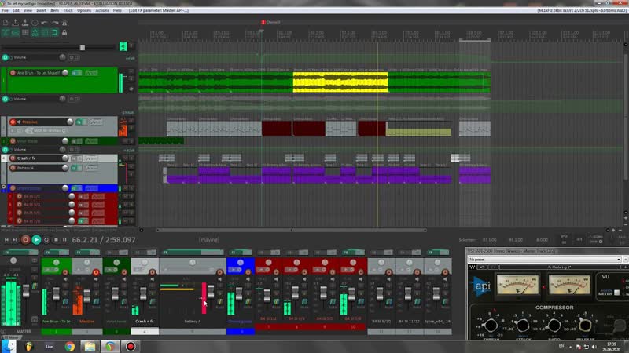Image resolution: width=629 pixels, height=353 pixels.
Task: Go to project end in transport
Action: click(15, 240)
